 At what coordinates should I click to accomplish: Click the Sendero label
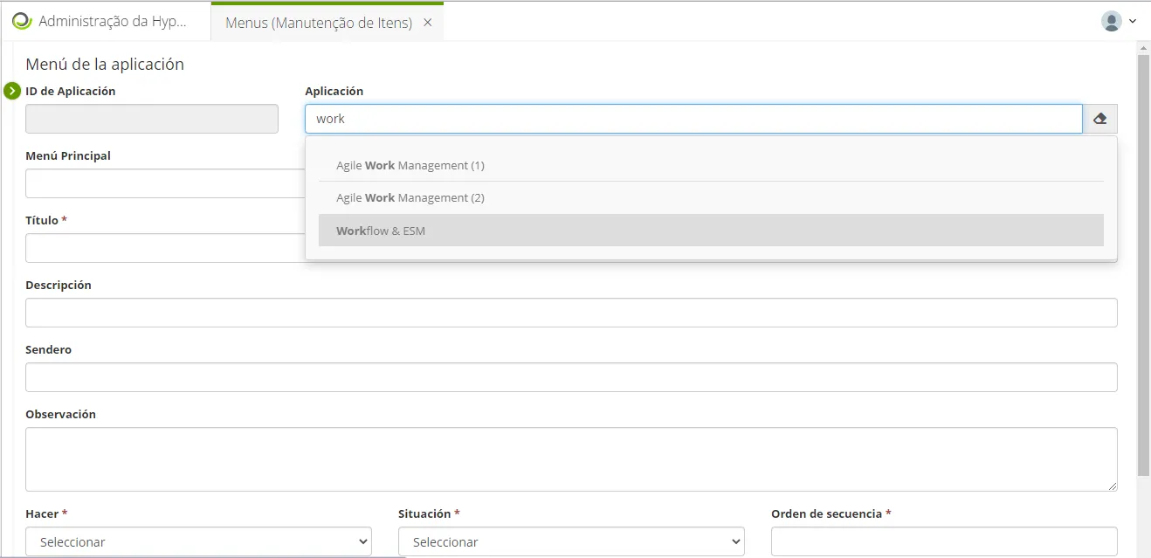(x=48, y=349)
